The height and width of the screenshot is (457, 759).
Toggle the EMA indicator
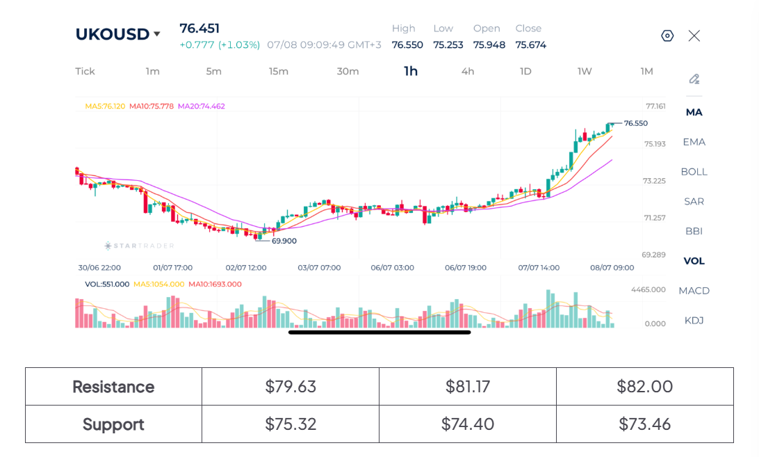click(694, 142)
